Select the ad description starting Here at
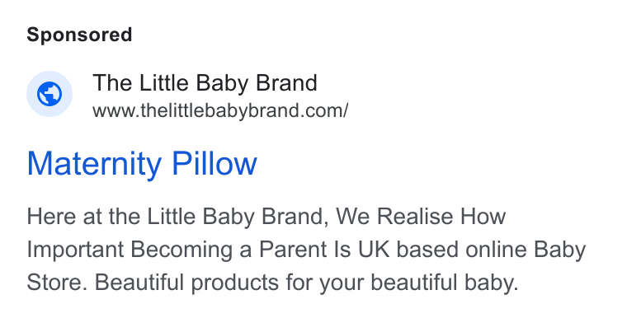627x318 pixels. pyautogui.click(x=306, y=250)
